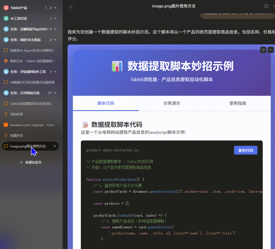The width and height of the screenshot is (275, 249).
Task: Expand the 打开网站分组 task chevron
Action: coord(55,93)
